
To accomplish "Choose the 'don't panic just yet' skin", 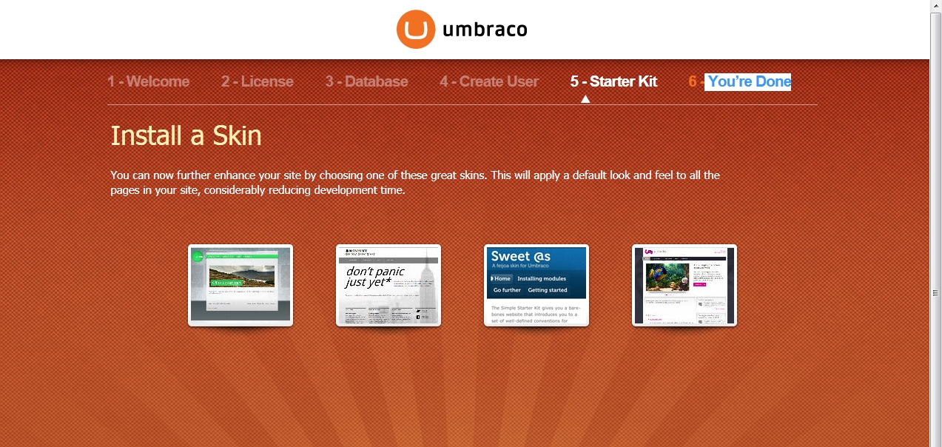I will tap(388, 285).
